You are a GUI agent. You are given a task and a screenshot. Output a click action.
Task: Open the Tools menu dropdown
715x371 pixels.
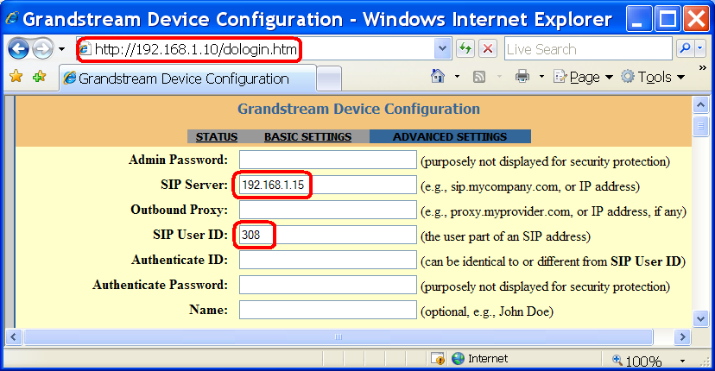point(653,77)
